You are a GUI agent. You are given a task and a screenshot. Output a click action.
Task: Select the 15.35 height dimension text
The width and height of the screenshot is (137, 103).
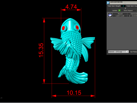pyautogui.click(x=41, y=50)
